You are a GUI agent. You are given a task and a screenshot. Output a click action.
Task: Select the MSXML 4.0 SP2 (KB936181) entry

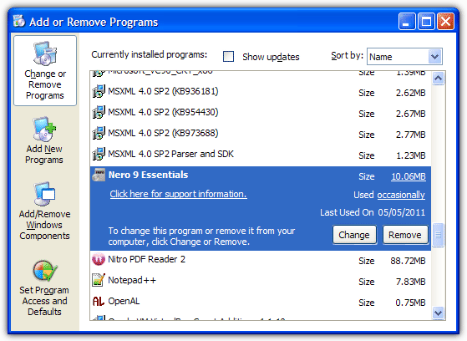(261, 91)
